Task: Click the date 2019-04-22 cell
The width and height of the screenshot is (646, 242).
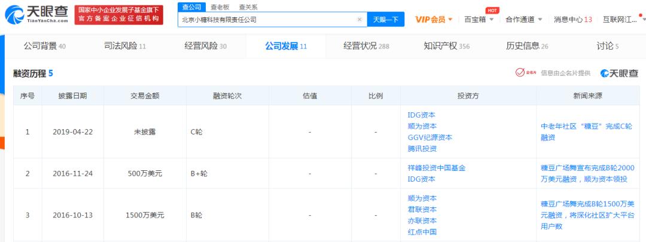Action: tap(72, 132)
